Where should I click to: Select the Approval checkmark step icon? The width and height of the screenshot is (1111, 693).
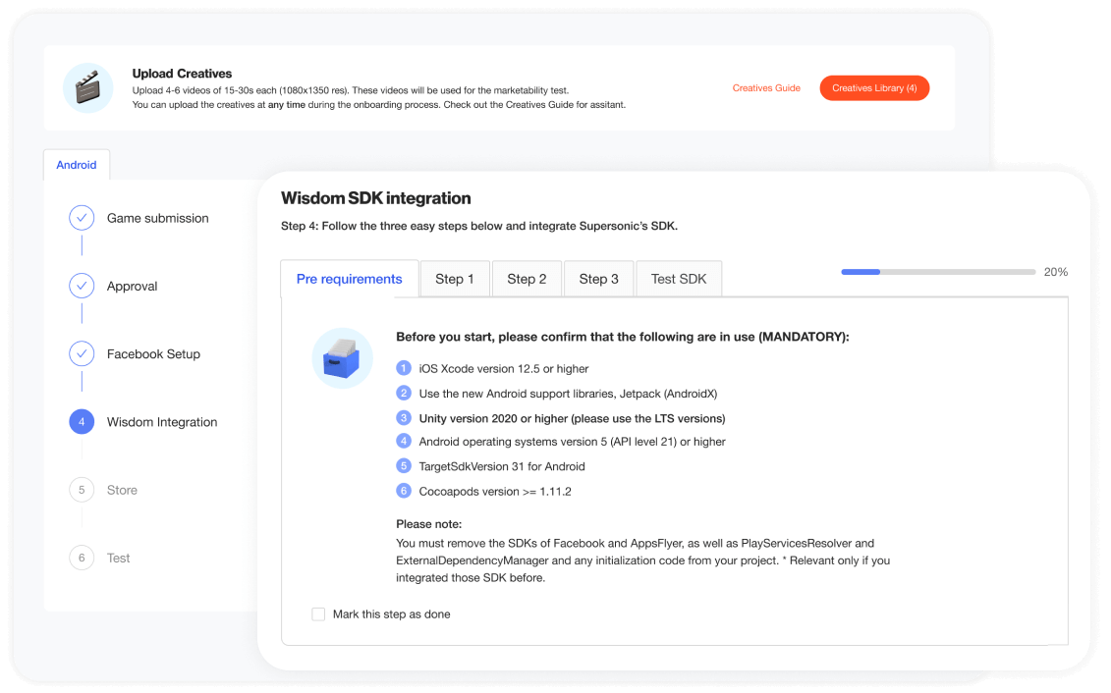[82, 286]
